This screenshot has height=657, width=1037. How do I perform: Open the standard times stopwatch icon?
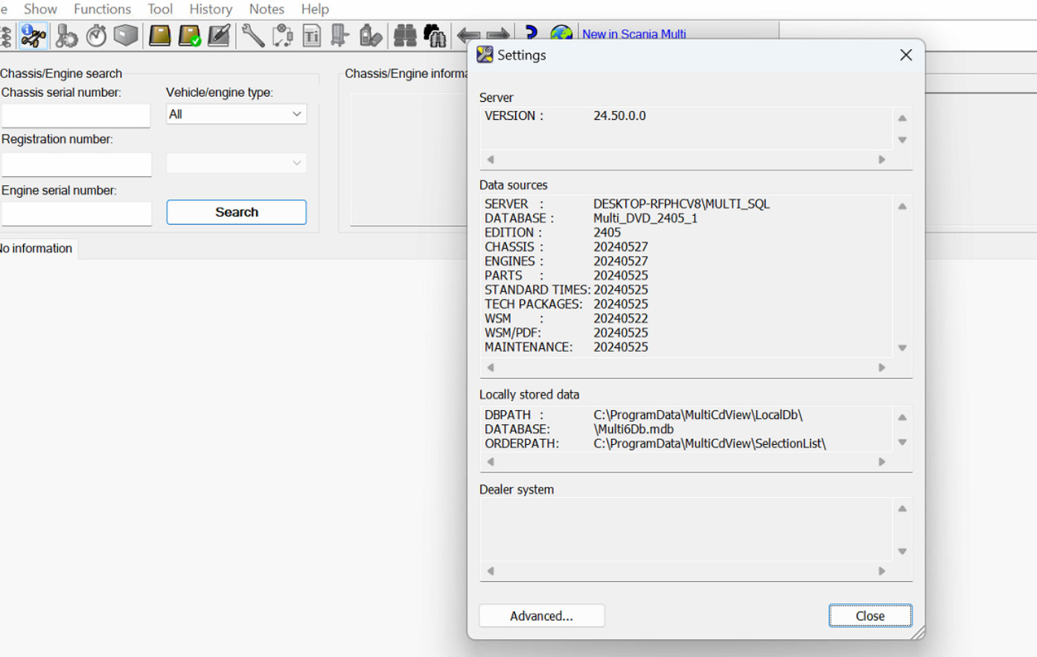[x=96, y=35]
